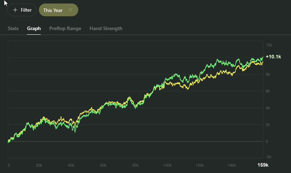
Task: Click the 12k y-axis label
Action: [269, 45]
